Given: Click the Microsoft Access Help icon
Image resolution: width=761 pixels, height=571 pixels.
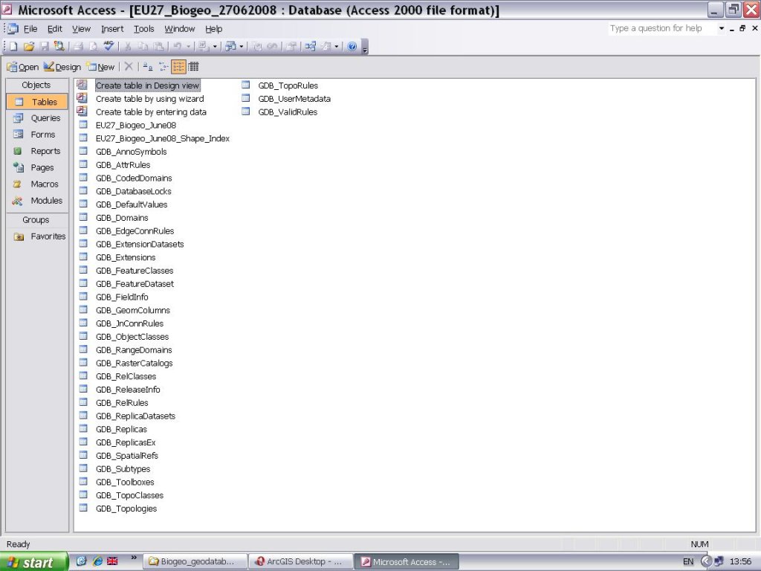Looking at the screenshot, I should point(352,46).
